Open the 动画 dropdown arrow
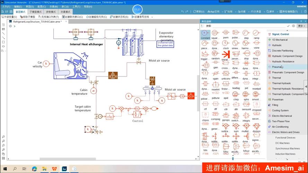 point(249,12)
